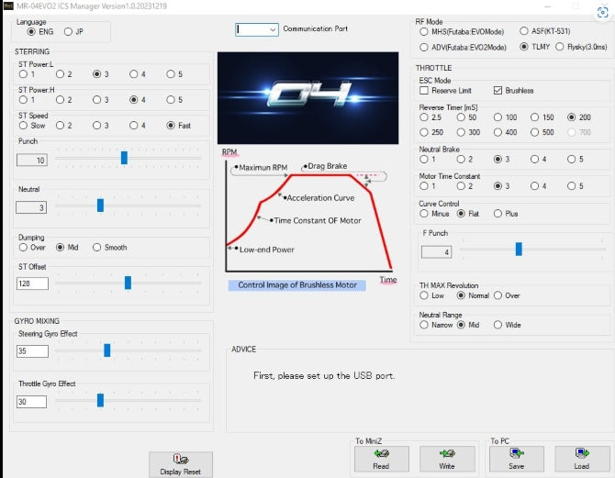Enable the Reserve Limit checkbox
This screenshot has width=615, height=478.
click(424, 91)
